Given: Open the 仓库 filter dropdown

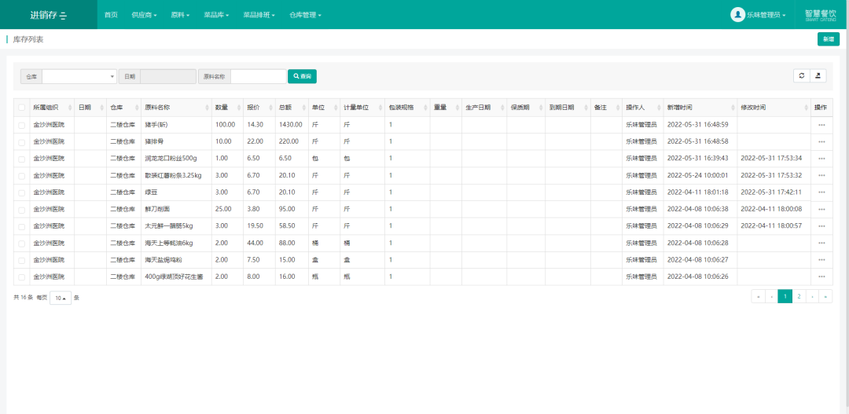Looking at the screenshot, I should pyautogui.click(x=79, y=76).
